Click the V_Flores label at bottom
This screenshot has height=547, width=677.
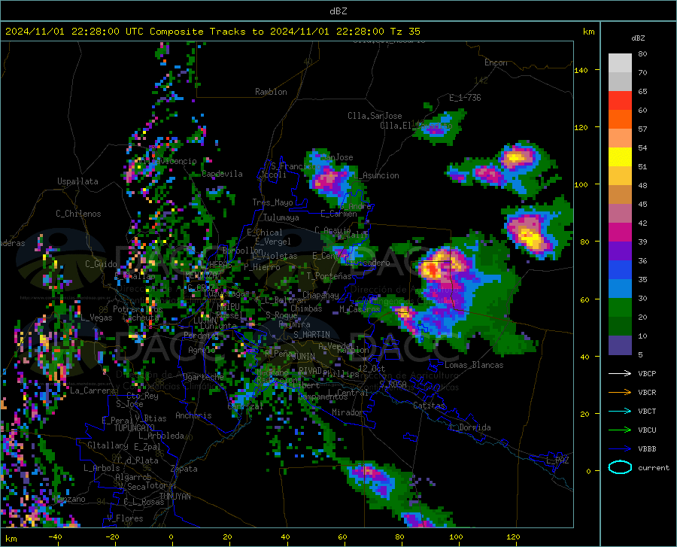tap(125, 518)
